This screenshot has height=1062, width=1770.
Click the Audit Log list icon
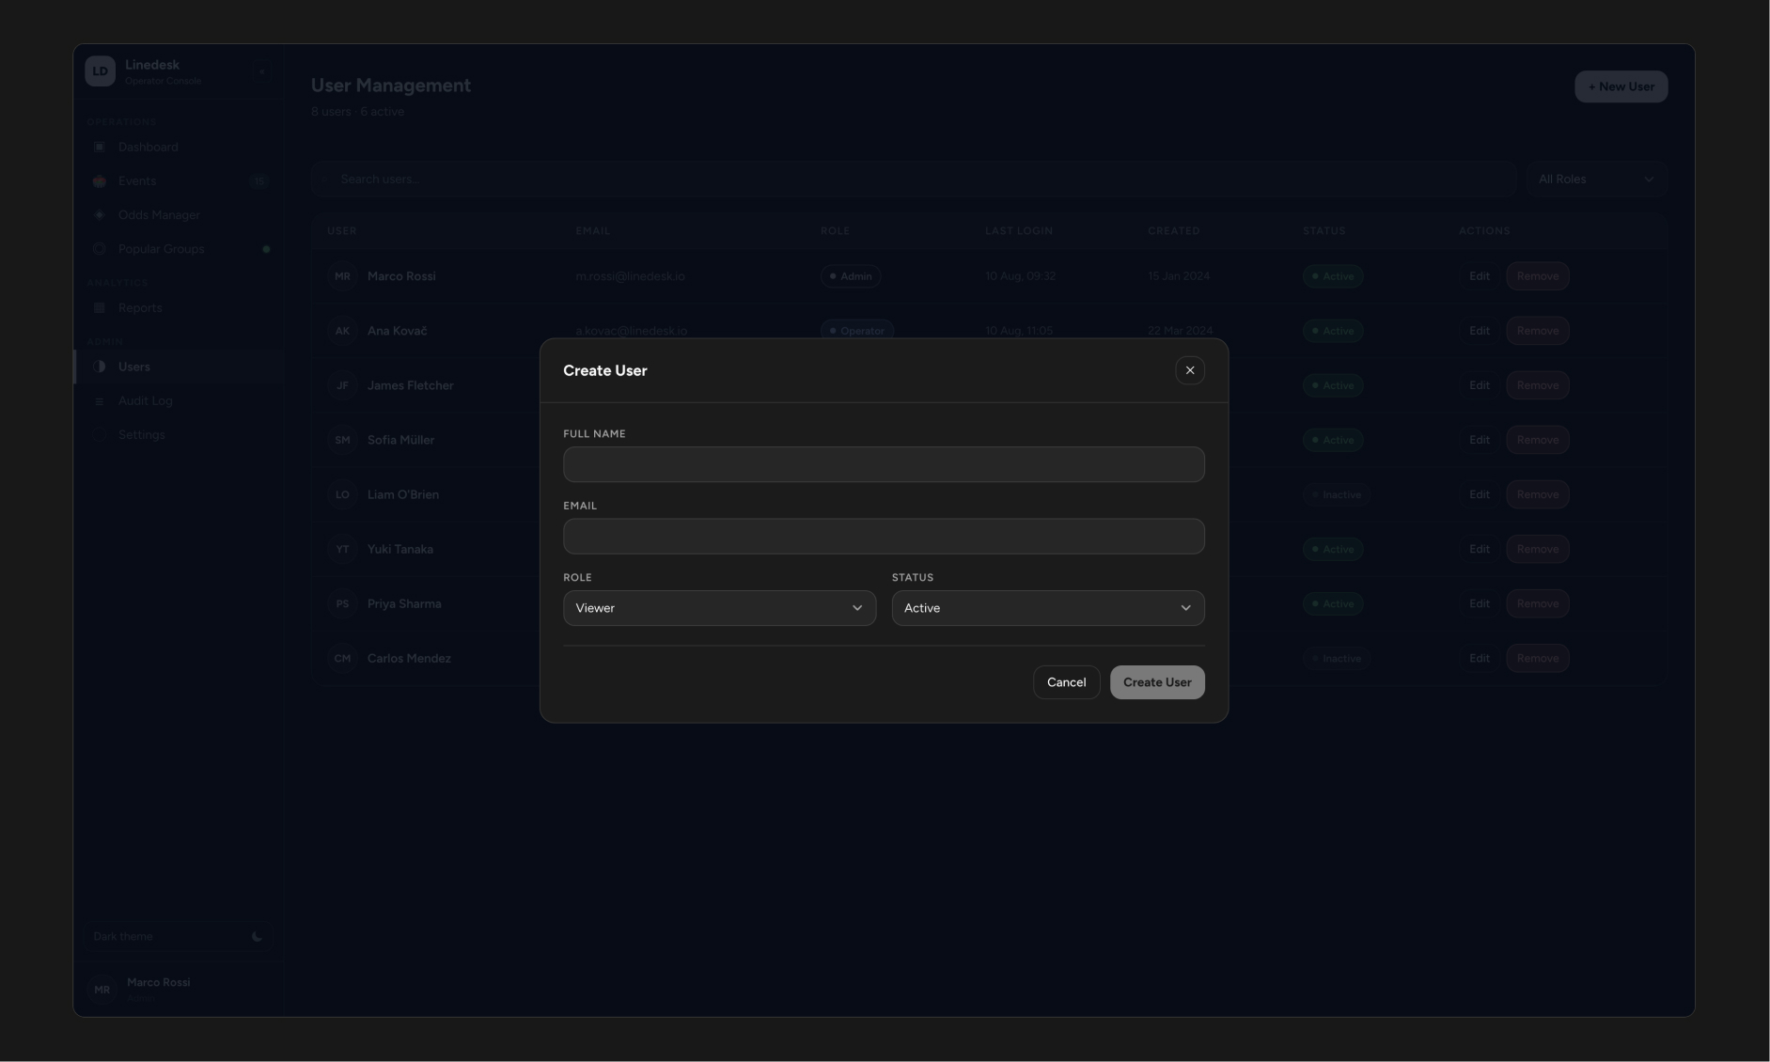[100, 401]
